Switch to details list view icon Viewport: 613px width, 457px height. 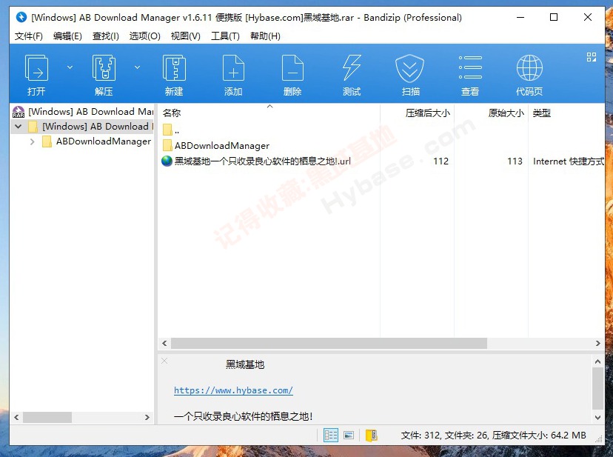[331, 435]
